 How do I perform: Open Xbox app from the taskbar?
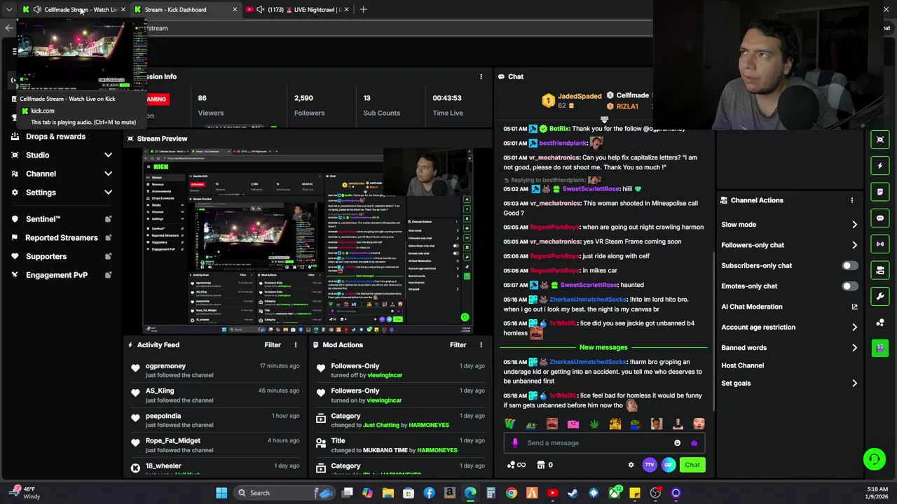[614, 493]
